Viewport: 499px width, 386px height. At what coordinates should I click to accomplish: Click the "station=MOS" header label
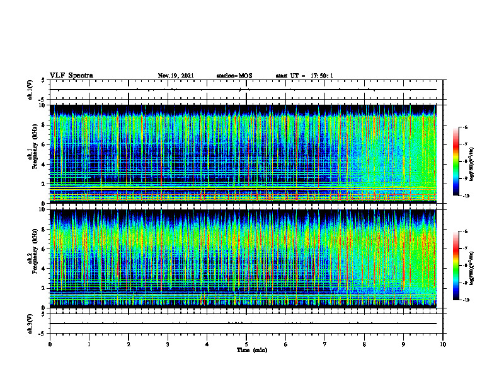coord(234,76)
